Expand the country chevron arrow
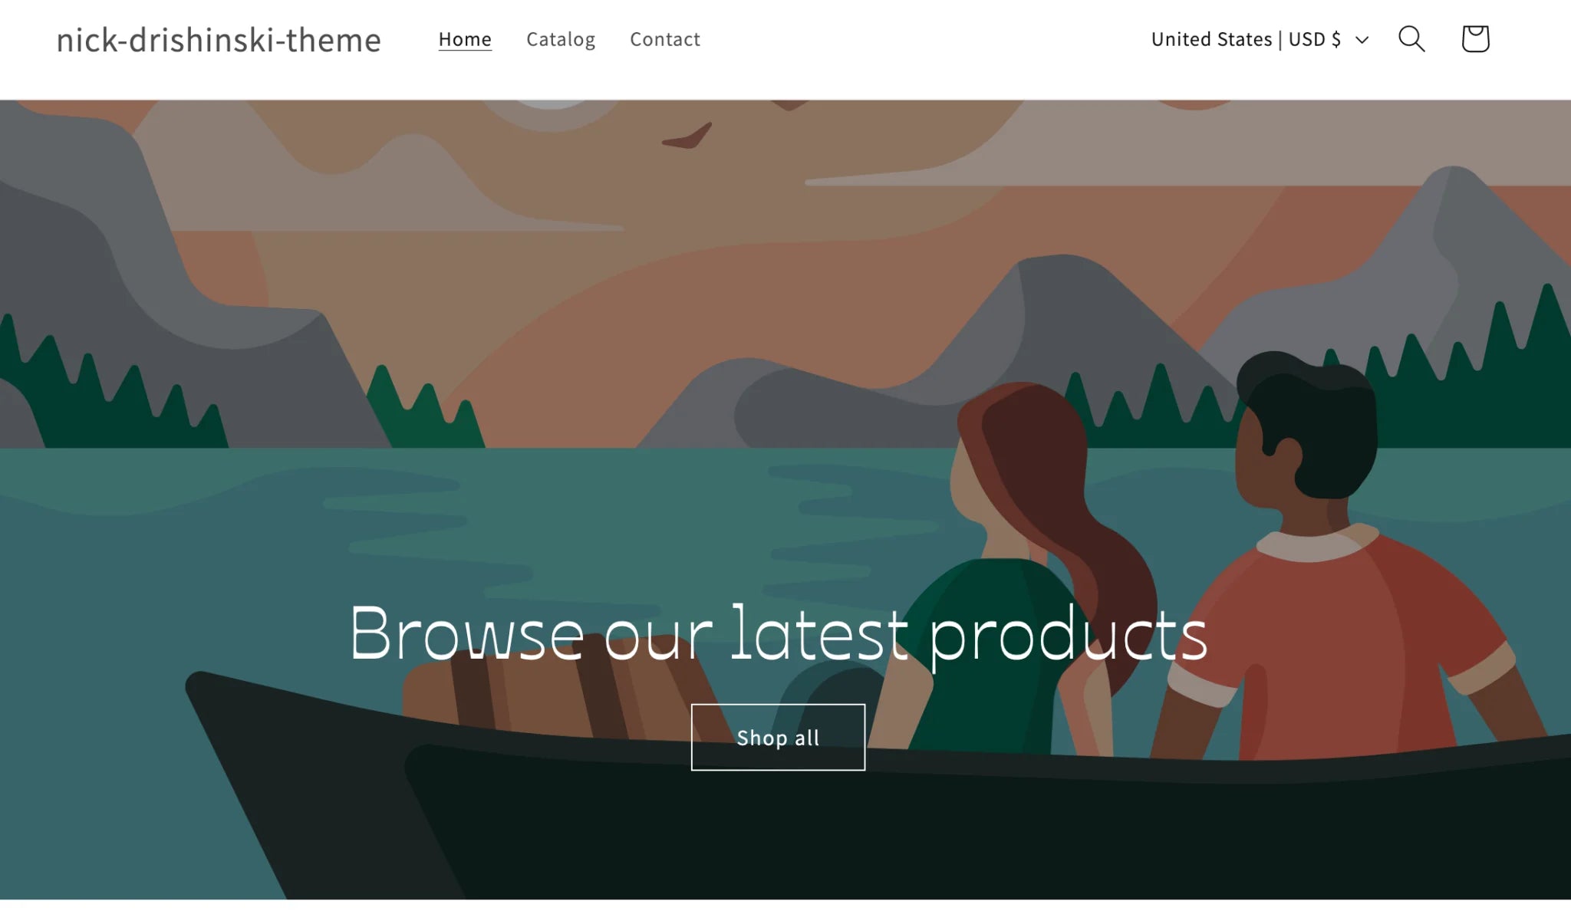Screen dimensions: 1571x924 pyautogui.click(x=1362, y=40)
